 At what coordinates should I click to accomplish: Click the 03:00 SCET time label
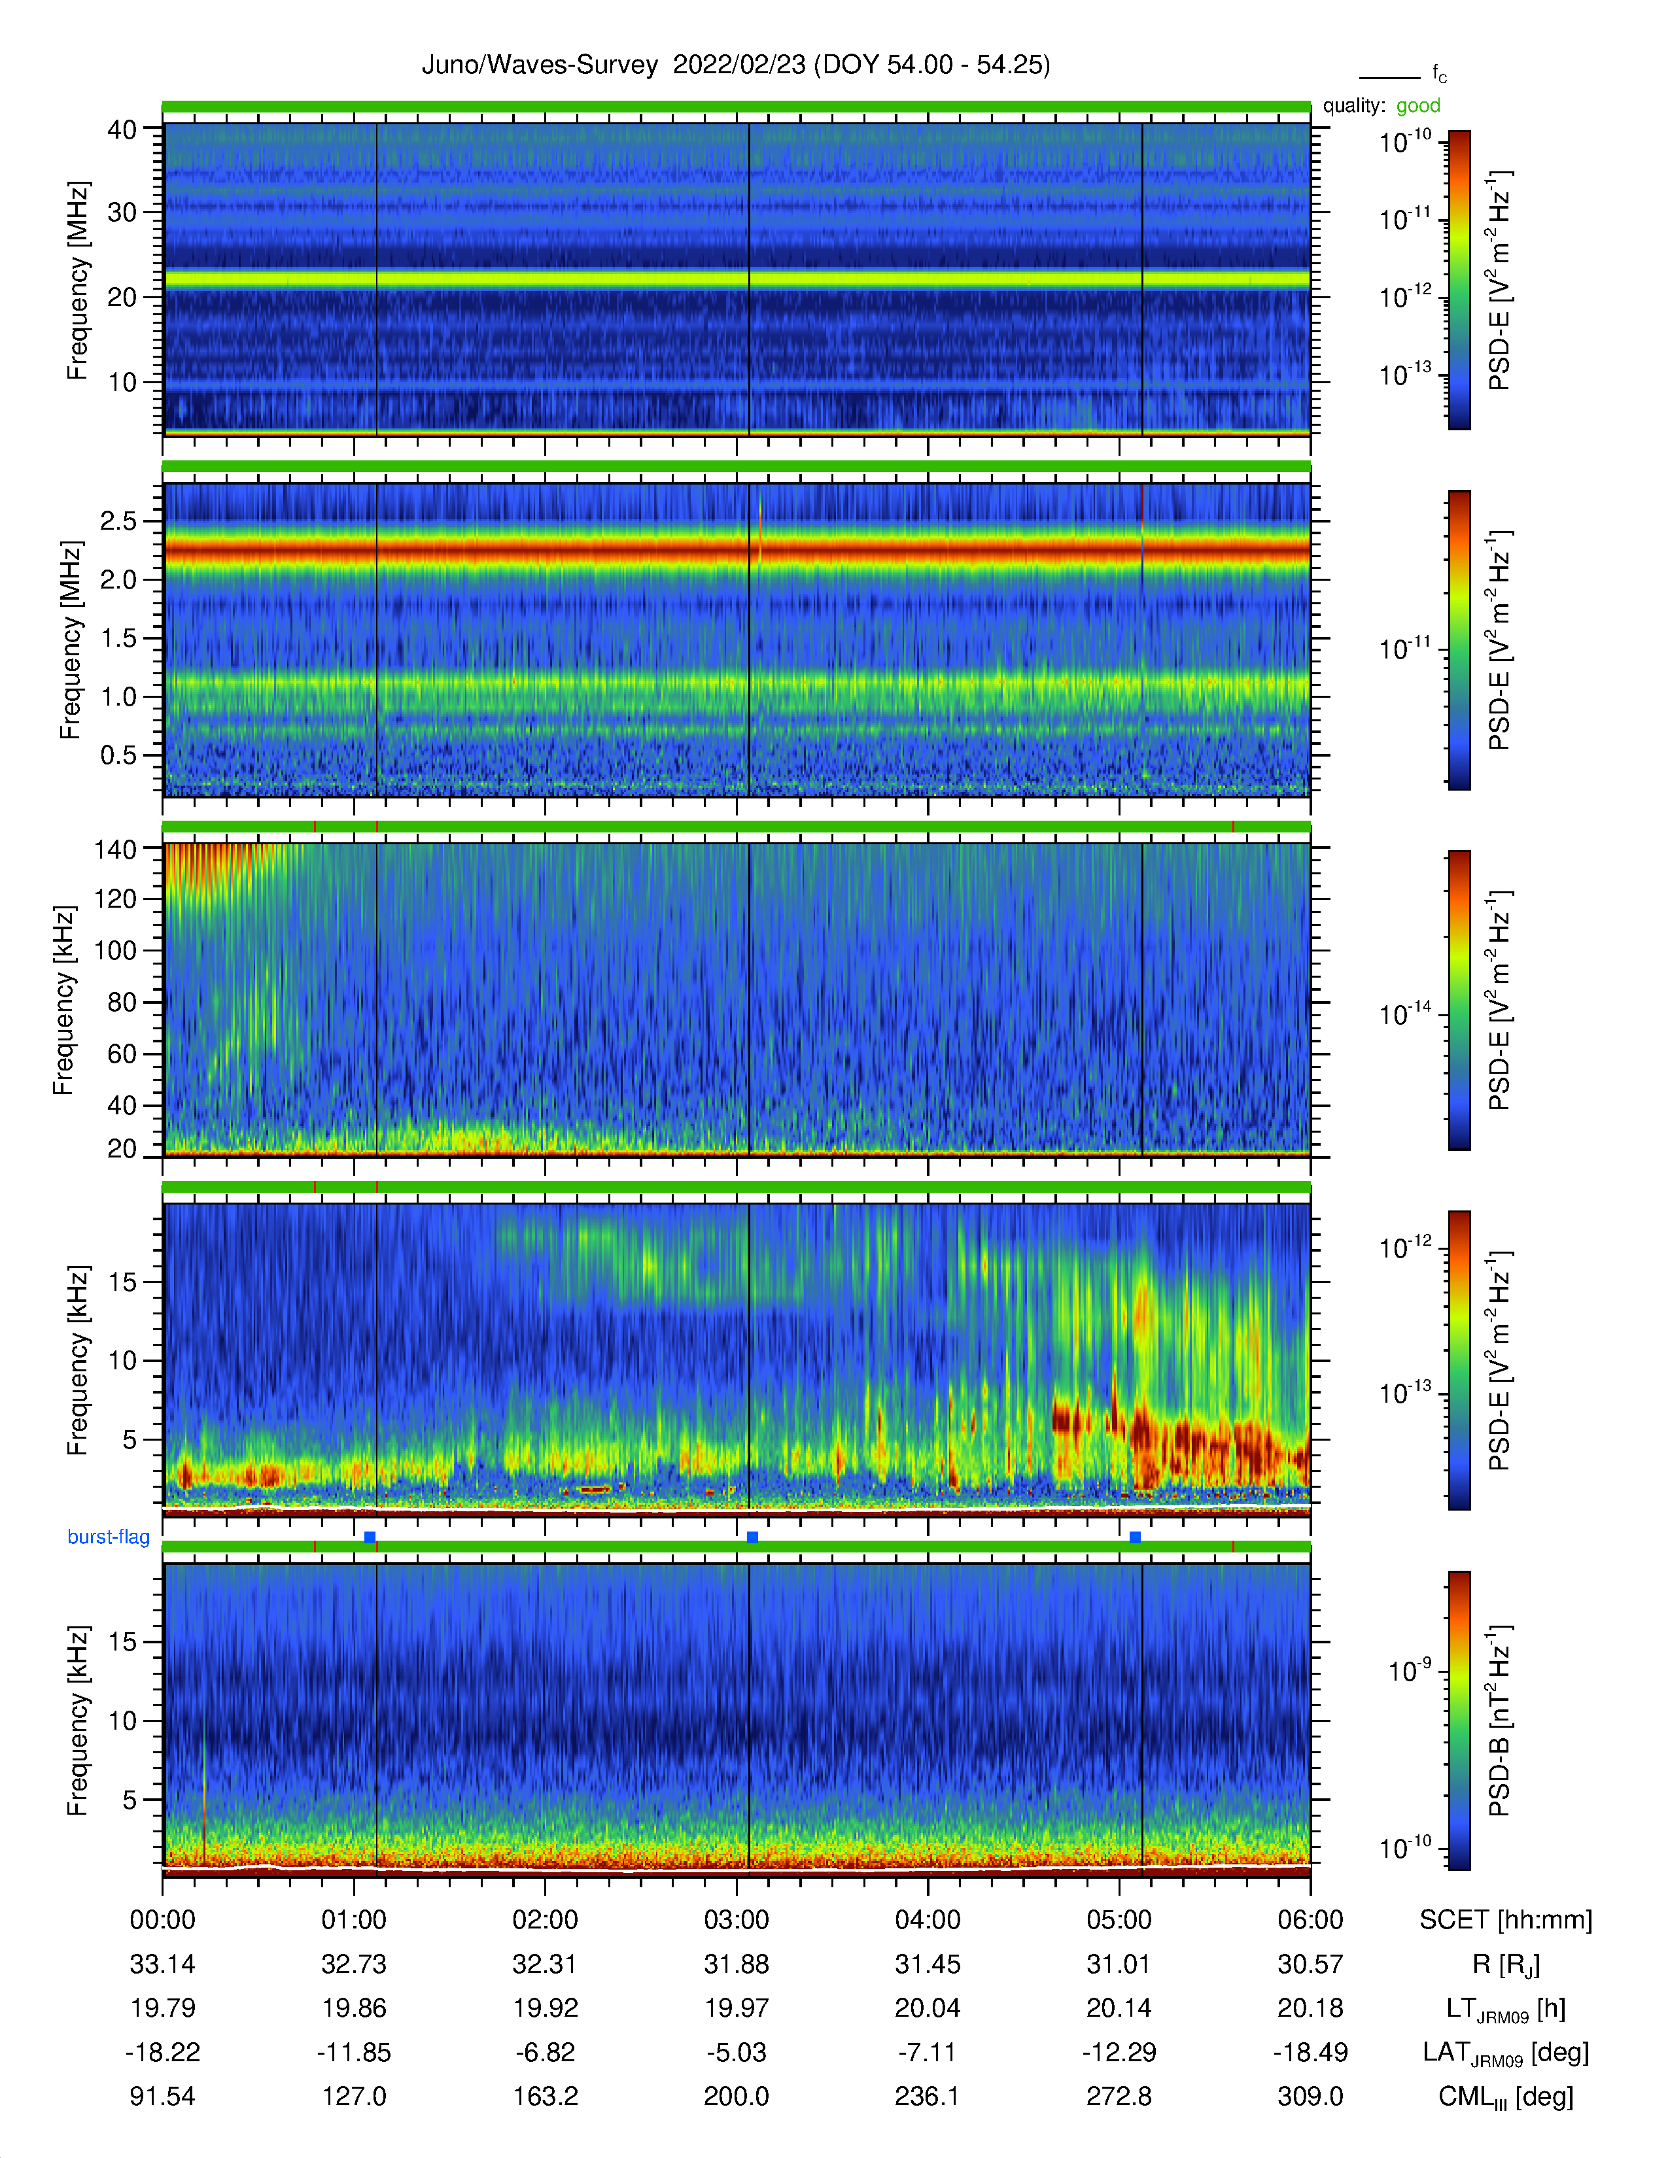(x=736, y=1920)
